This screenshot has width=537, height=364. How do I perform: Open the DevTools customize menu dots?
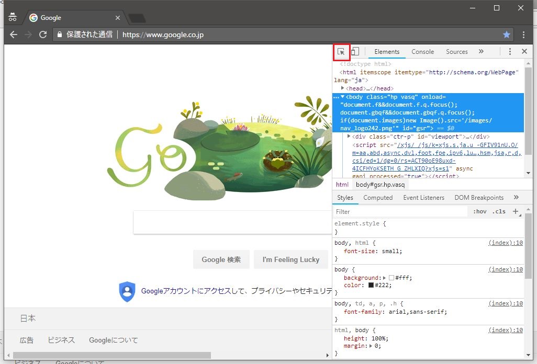pyautogui.click(x=510, y=51)
